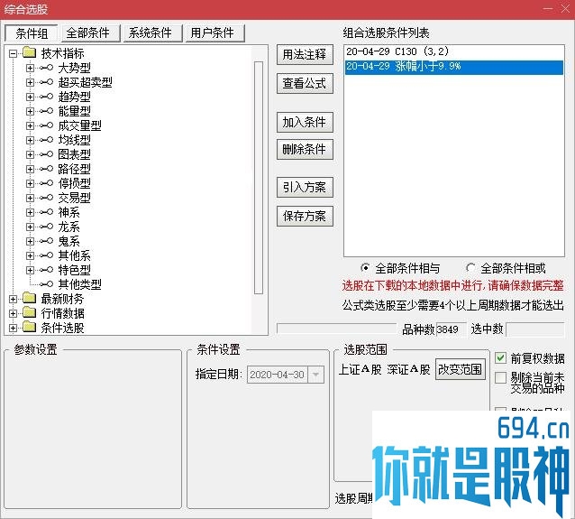Expand the 成交量型 plus box
The image size is (575, 519).
point(30,125)
